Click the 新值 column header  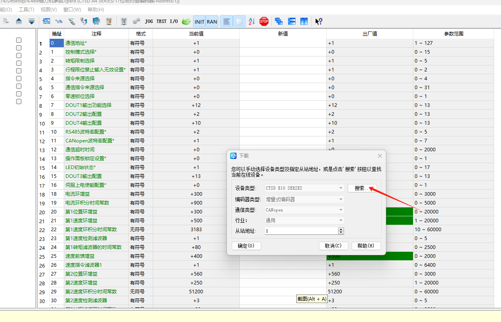[283, 34]
